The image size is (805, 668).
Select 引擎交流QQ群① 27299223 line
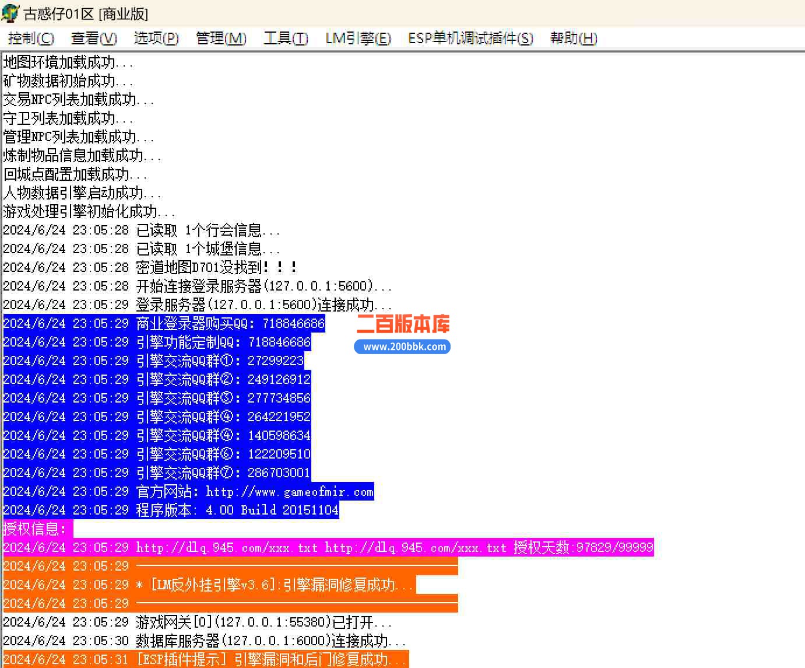[x=153, y=361]
